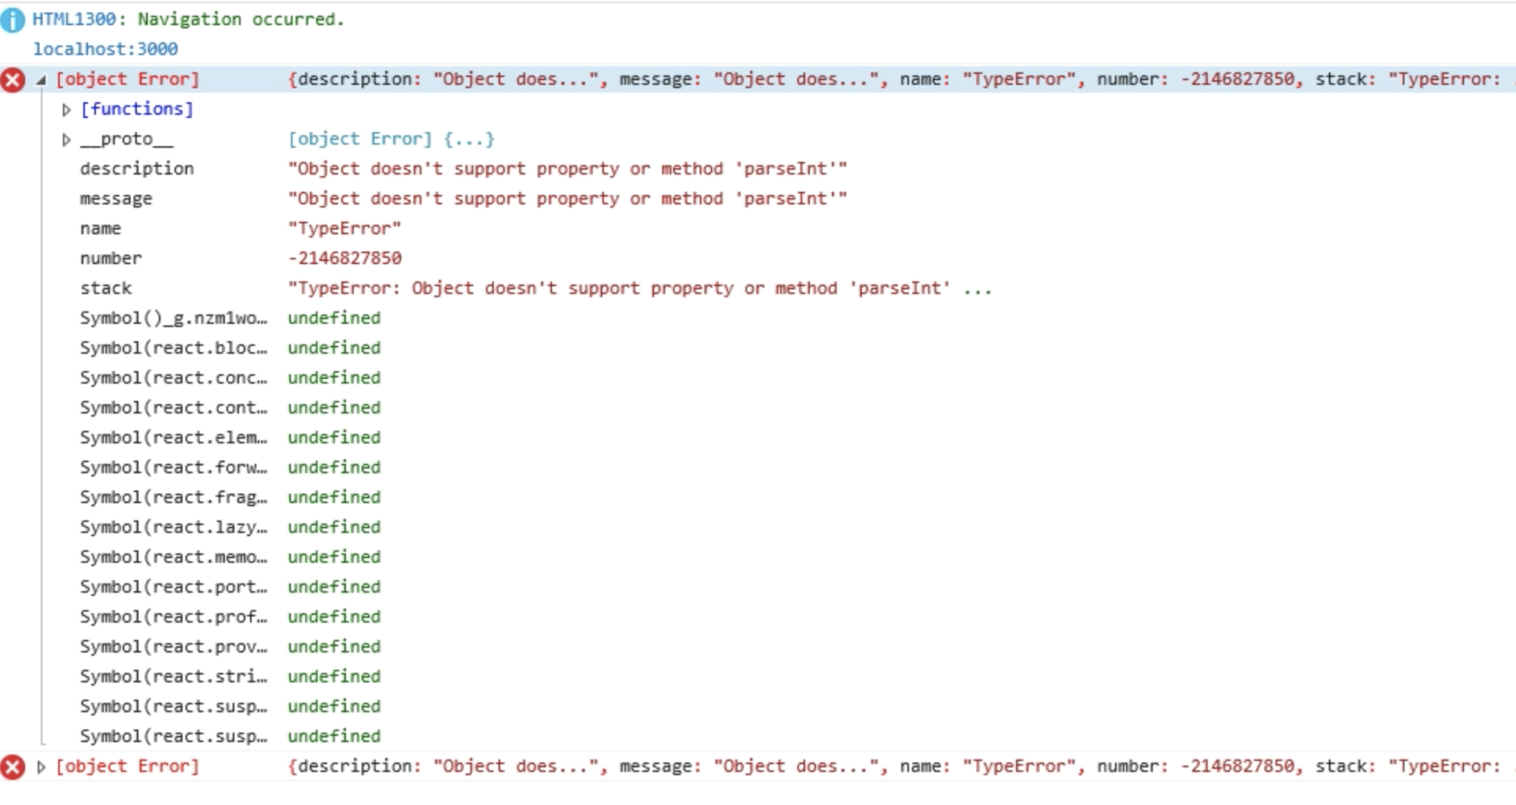The width and height of the screenshot is (1516, 805).
Task: Expand the [functions] group
Action: (65, 109)
